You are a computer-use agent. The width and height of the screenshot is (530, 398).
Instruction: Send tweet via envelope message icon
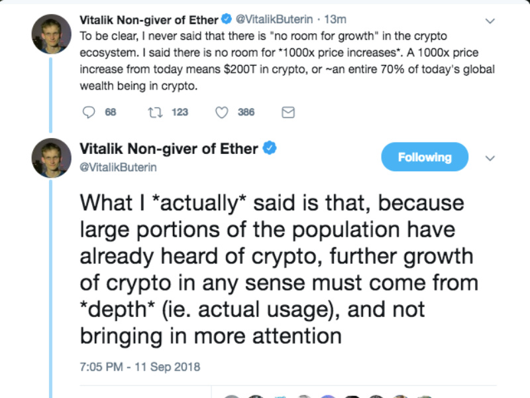point(288,112)
